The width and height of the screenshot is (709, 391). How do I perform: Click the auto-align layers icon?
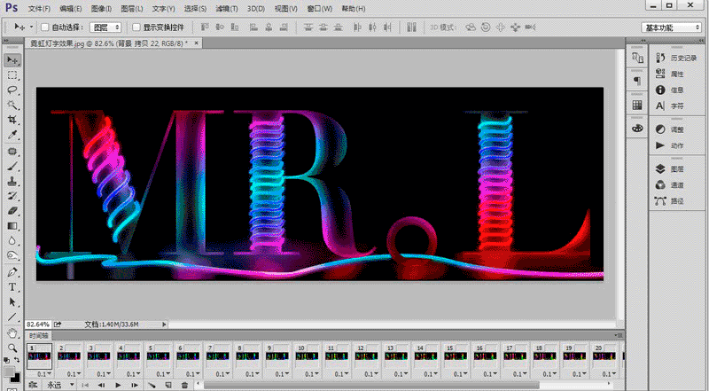[x=411, y=27]
